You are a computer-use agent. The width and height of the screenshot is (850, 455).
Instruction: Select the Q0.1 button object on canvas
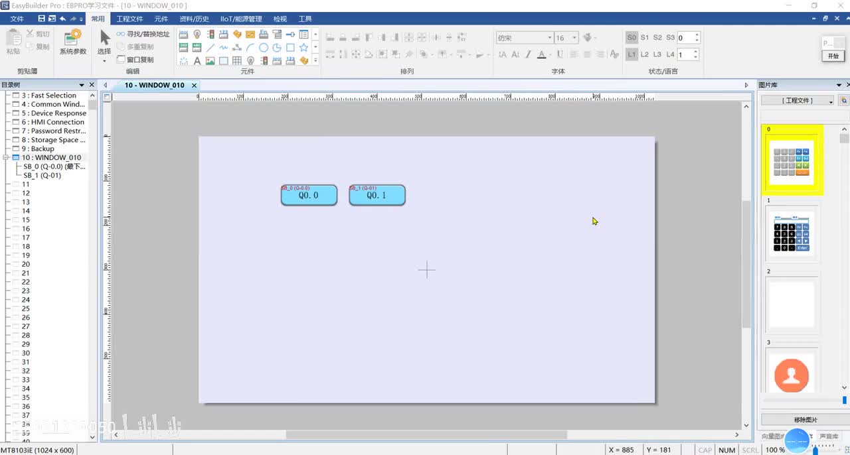click(x=377, y=195)
